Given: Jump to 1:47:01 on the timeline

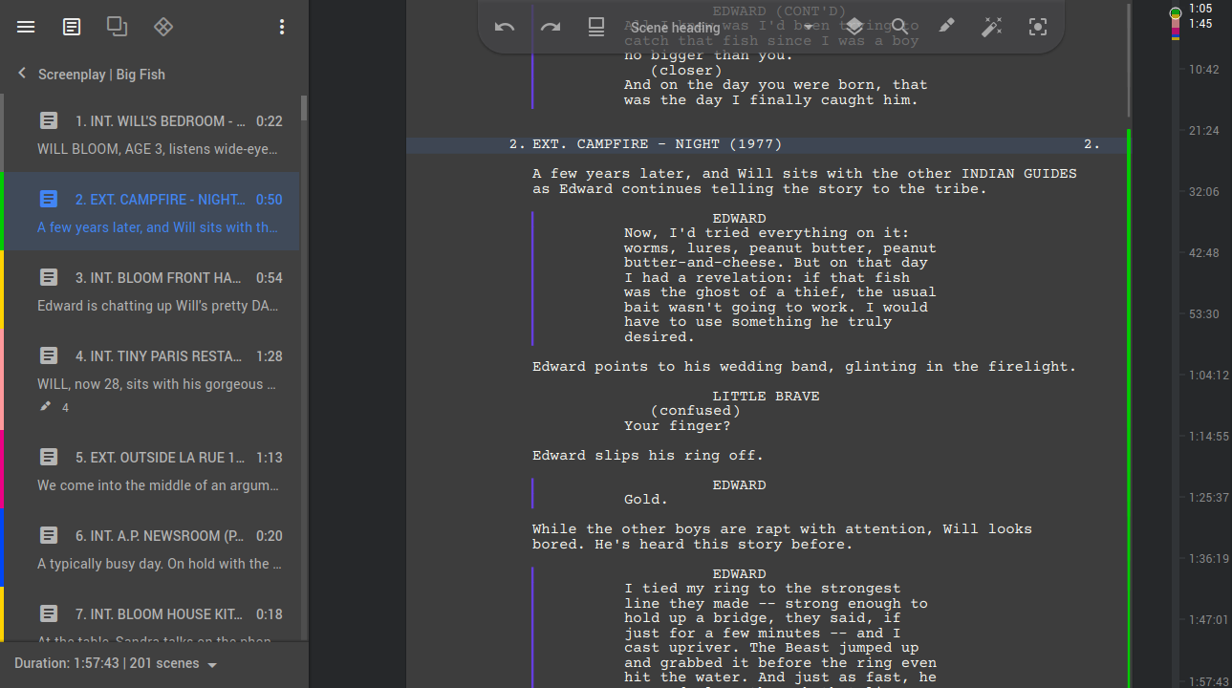Looking at the screenshot, I should click(1207, 620).
